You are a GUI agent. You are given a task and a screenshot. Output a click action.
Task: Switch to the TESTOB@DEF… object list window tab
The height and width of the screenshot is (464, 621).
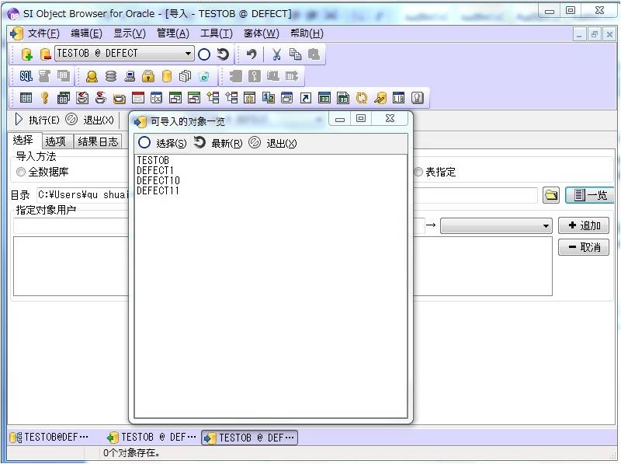pos(49,438)
